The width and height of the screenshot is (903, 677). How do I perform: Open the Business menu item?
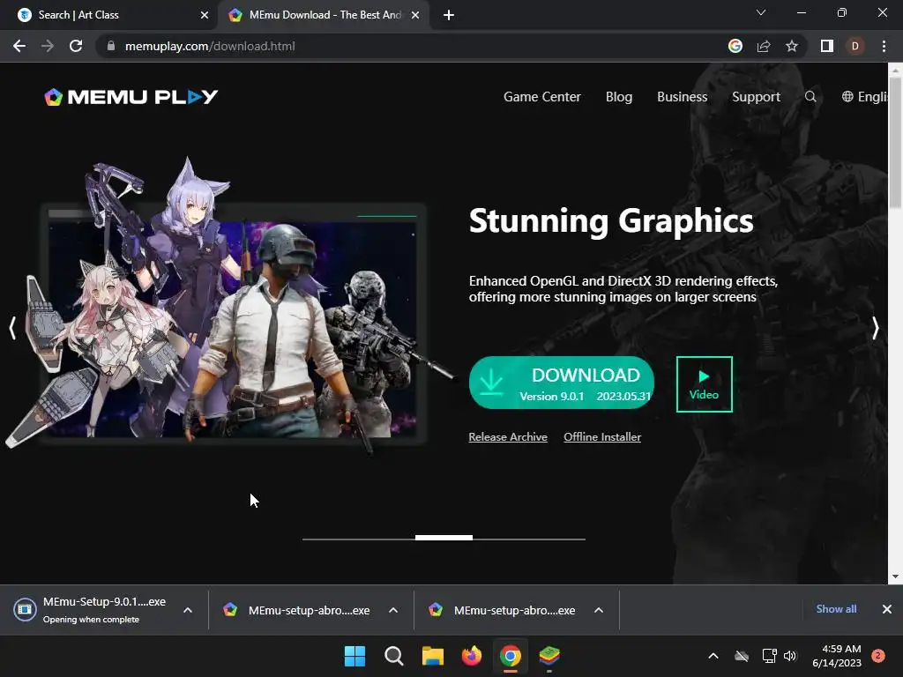coord(682,97)
